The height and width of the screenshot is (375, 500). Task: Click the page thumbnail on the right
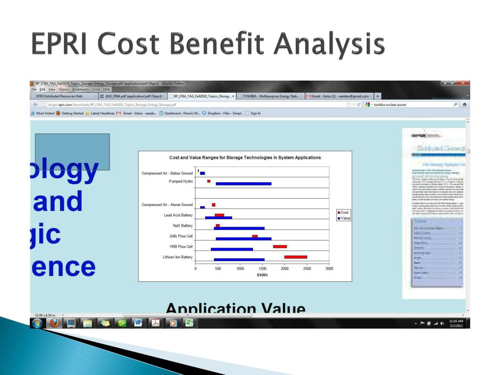(x=434, y=213)
